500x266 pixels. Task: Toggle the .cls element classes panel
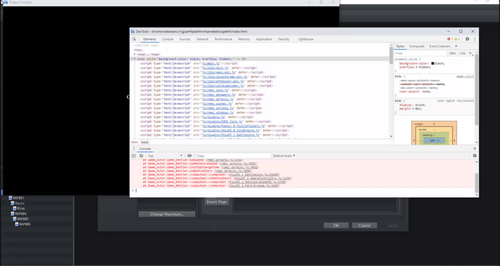[x=461, y=53]
